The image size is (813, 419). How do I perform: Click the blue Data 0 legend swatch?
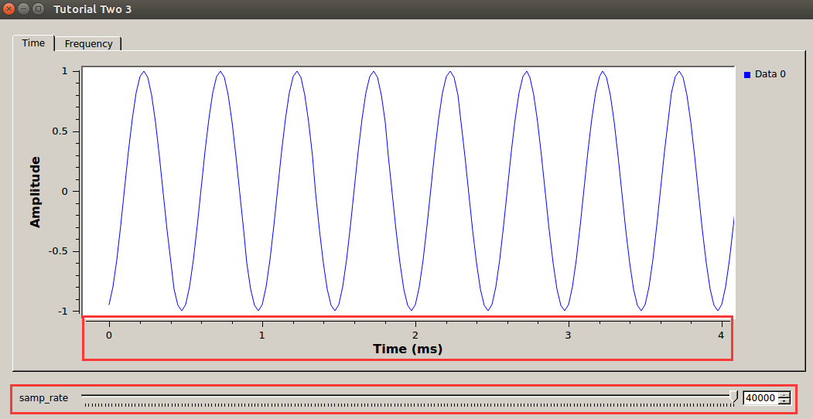(x=747, y=74)
